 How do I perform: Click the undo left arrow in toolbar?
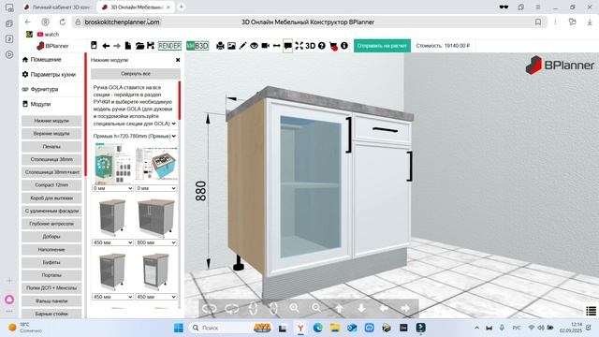click(x=106, y=46)
